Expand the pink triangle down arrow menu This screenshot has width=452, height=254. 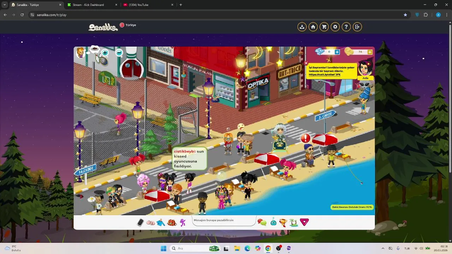click(304, 222)
